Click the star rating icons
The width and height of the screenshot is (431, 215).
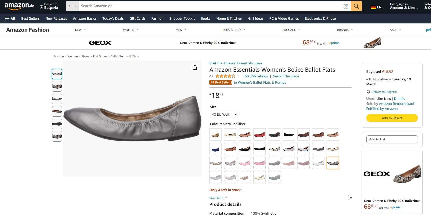[225, 76]
